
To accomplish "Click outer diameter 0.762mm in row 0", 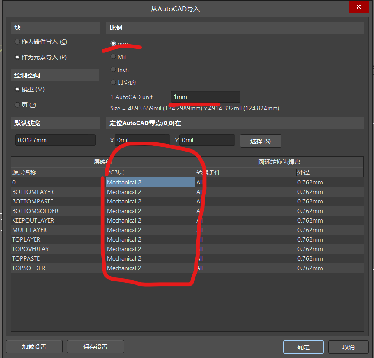I will tap(310, 182).
